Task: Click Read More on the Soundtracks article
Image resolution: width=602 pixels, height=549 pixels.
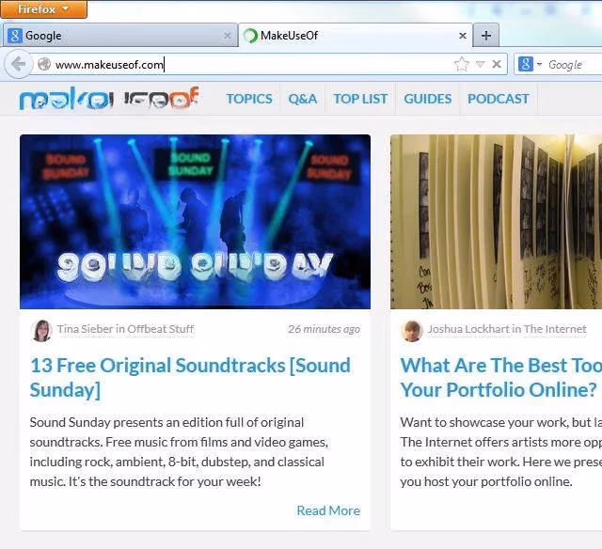Action: point(328,510)
